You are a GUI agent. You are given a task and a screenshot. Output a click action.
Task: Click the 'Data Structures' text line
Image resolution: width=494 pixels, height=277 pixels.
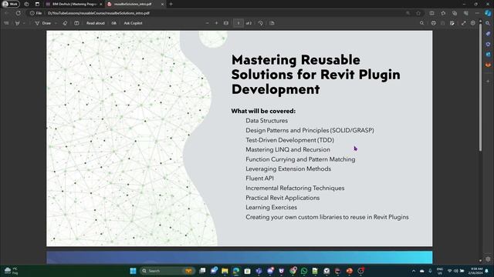pyautogui.click(x=266, y=121)
